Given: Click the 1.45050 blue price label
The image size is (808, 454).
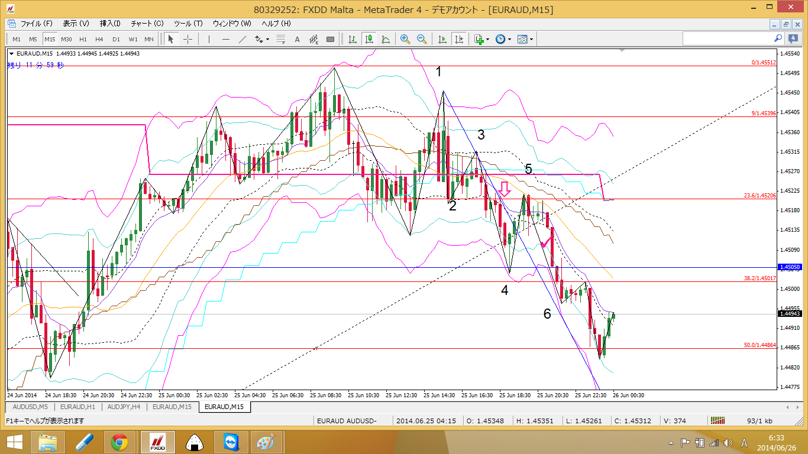Looking at the screenshot, I should click(790, 267).
